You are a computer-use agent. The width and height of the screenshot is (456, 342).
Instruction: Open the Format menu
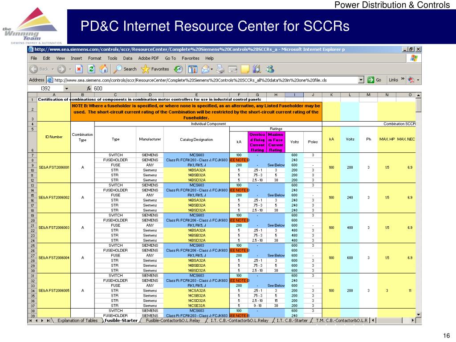(x=94, y=58)
